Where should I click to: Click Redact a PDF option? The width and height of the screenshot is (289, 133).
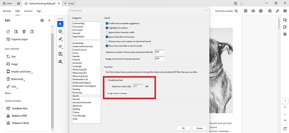(x=17, y=116)
